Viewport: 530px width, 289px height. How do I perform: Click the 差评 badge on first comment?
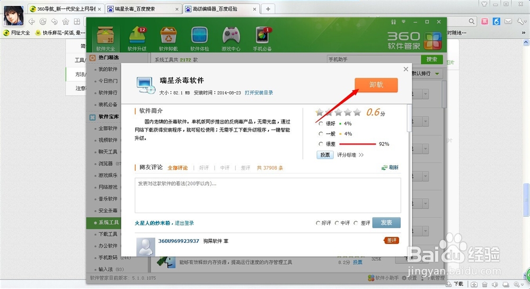(392, 240)
